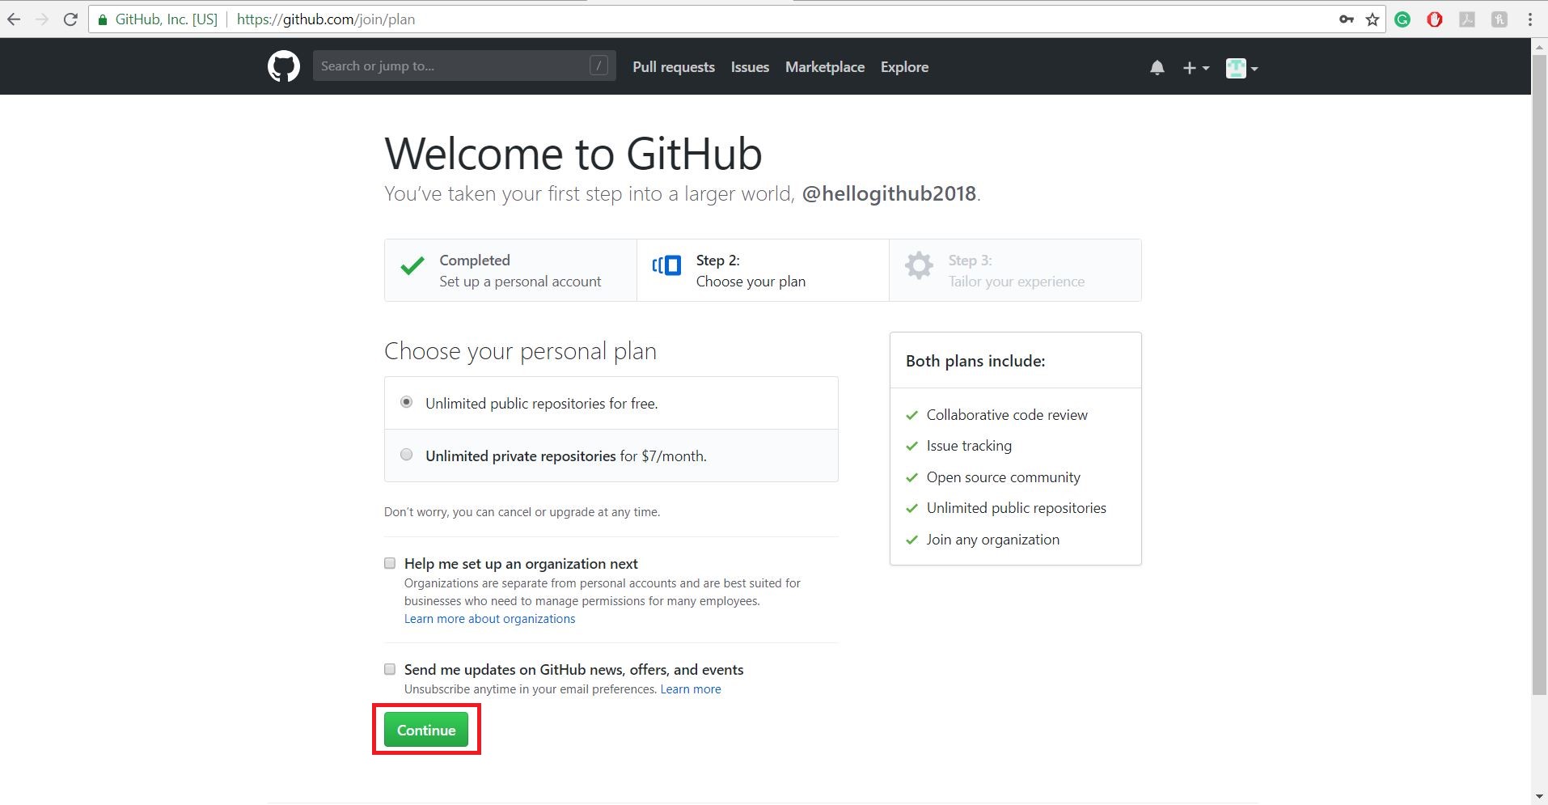Go to Explore in the top navigation
The image size is (1548, 805).
(x=904, y=67)
